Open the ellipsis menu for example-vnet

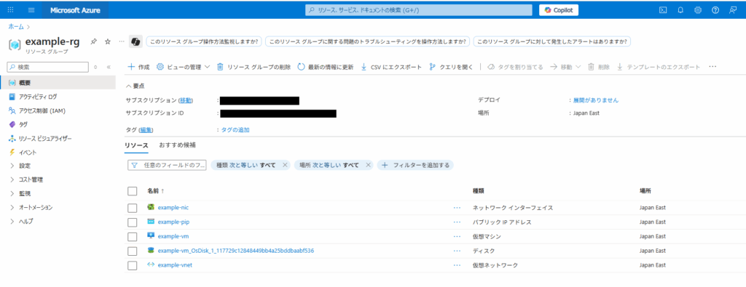click(x=458, y=265)
